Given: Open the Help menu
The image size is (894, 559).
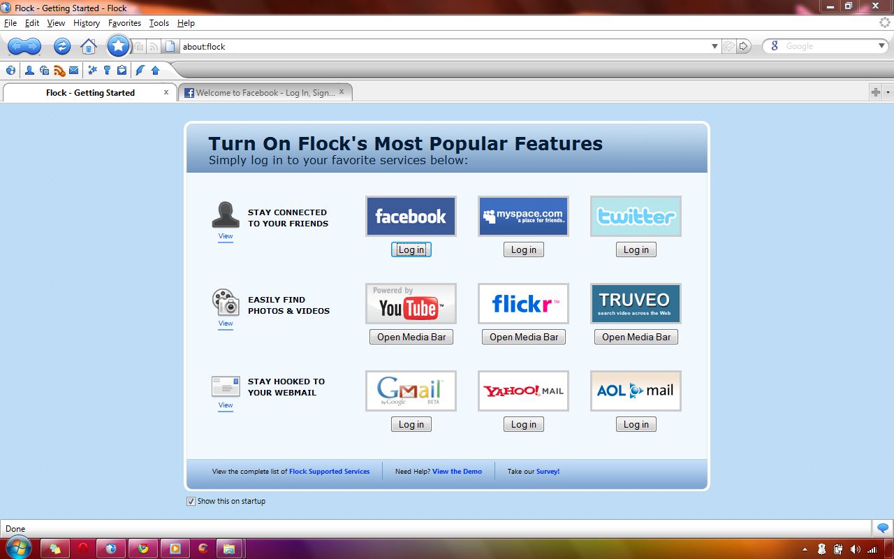Looking at the screenshot, I should (x=186, y=23).
